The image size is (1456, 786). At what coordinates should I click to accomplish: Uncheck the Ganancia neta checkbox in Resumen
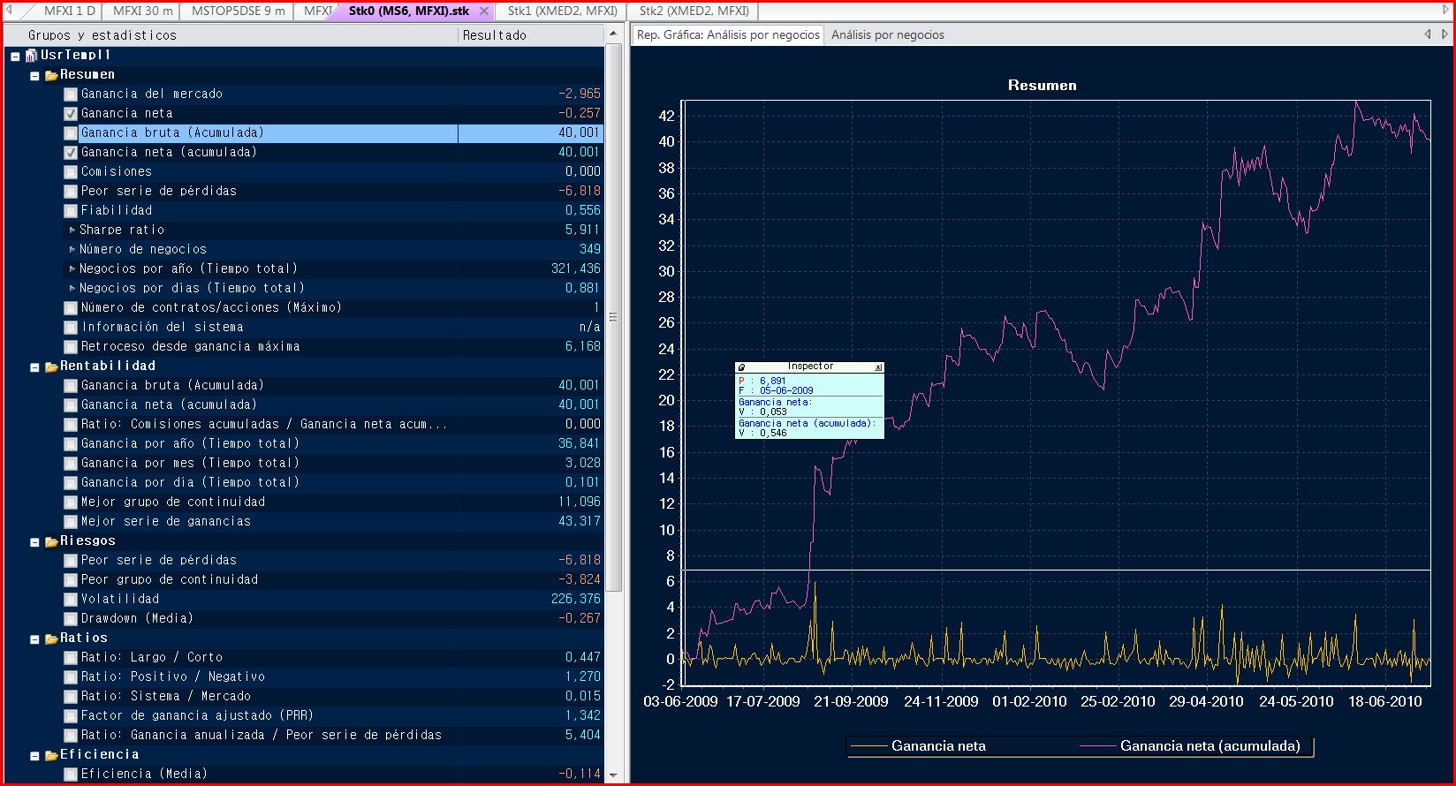(x=71, y=114)
